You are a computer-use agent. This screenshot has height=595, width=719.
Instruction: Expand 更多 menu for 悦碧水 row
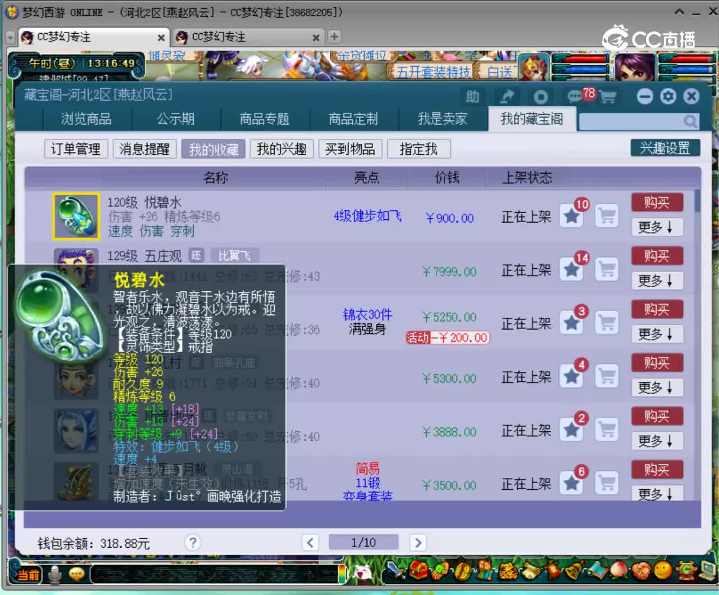pos(657,227)
